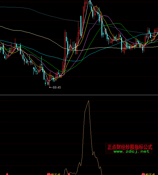158x175 pixels.
Task: Click the 89.45 lowest price label
Action: click(x=57, y=87)
